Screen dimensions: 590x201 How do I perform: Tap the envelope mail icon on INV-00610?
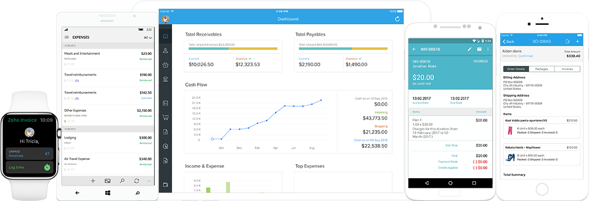[479, 49]
